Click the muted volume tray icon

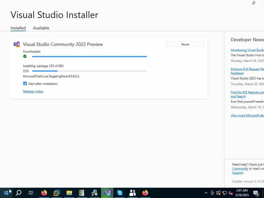pyautogui.click(x=231, y=193)
